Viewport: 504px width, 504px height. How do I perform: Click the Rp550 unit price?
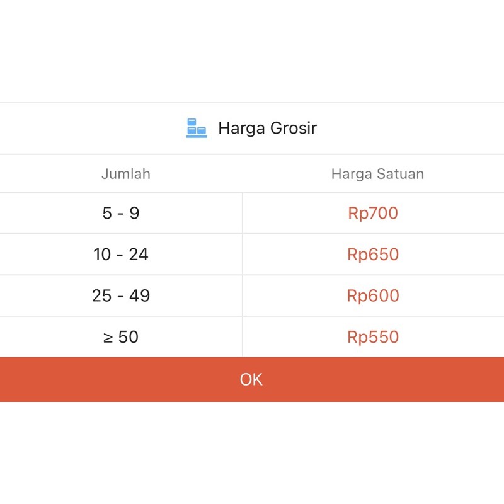coord(373,337)
